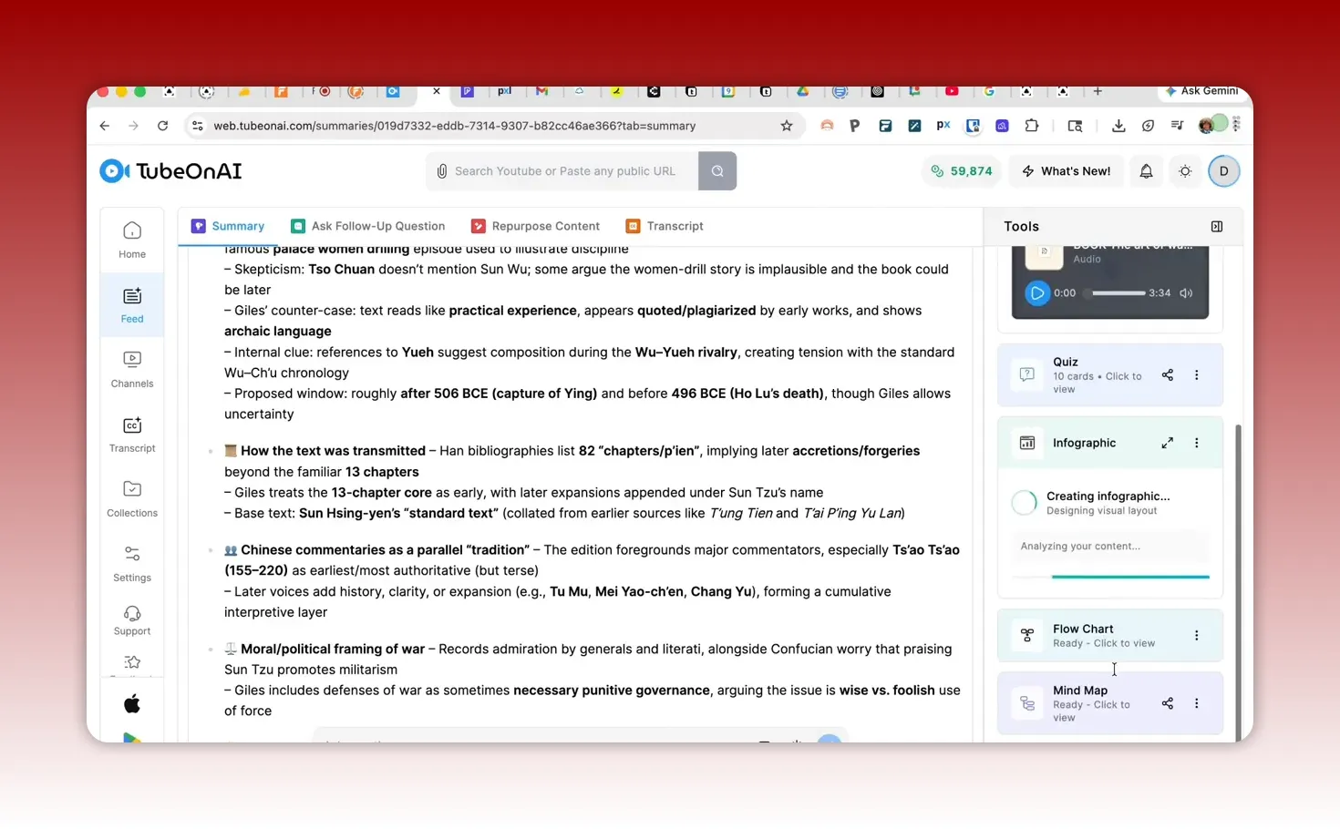1340x829 pixels.
Task: Close the active browser tab
Action: click(437, 91)
